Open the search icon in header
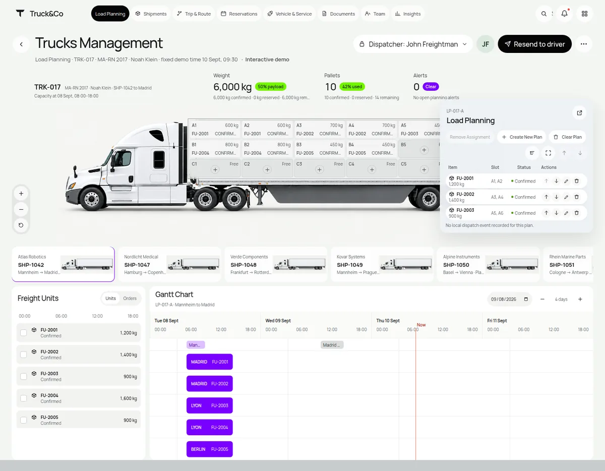The width and height of the screenshot is (605, 471). [x=544, y=14]
